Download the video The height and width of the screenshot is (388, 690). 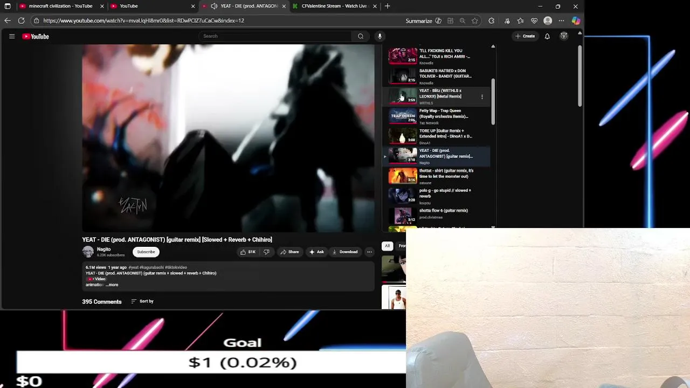click(345, 252)
